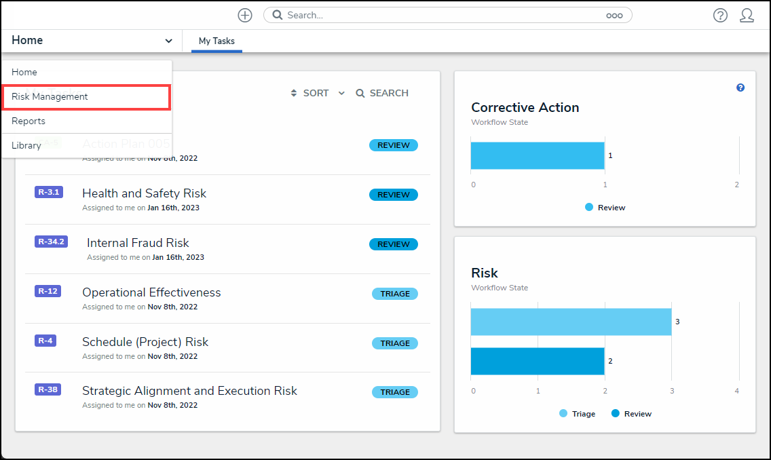Toggle the Review legend in Risk chart
Image resolution: width=771 pixels, height=460 pixels.
click(x=631, y=413)
